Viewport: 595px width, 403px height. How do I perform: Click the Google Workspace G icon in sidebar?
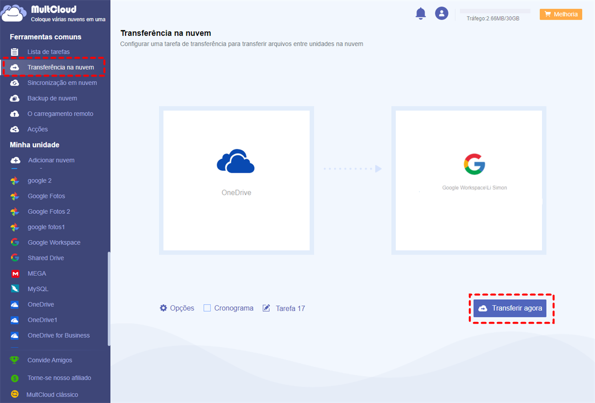click(15, 243)
